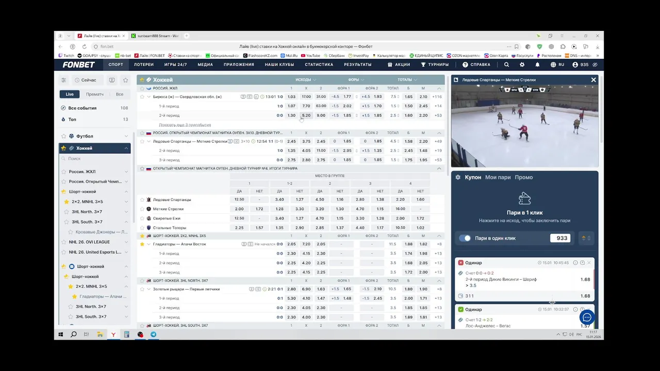The image size is (660, 371).
Task: Open settings gear in FONBET header
Action: coord(522,64)
